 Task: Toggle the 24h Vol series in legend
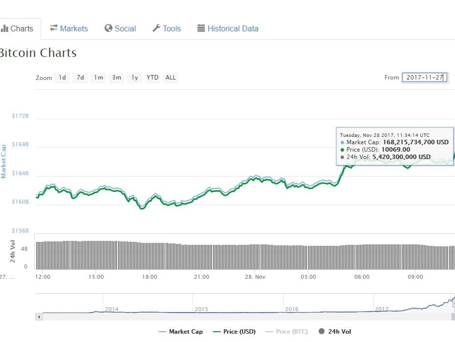tap(335, 332)
